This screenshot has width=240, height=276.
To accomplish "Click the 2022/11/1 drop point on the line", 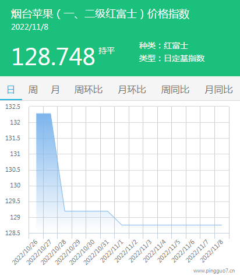I will 122,225.
